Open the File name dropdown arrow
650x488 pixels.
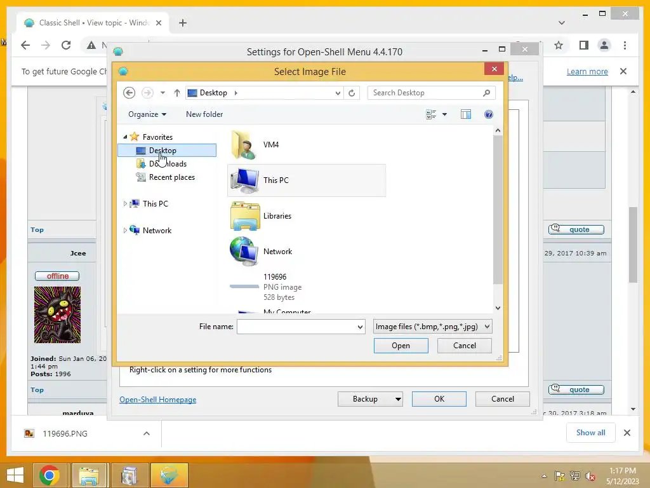tap(361, 327)
